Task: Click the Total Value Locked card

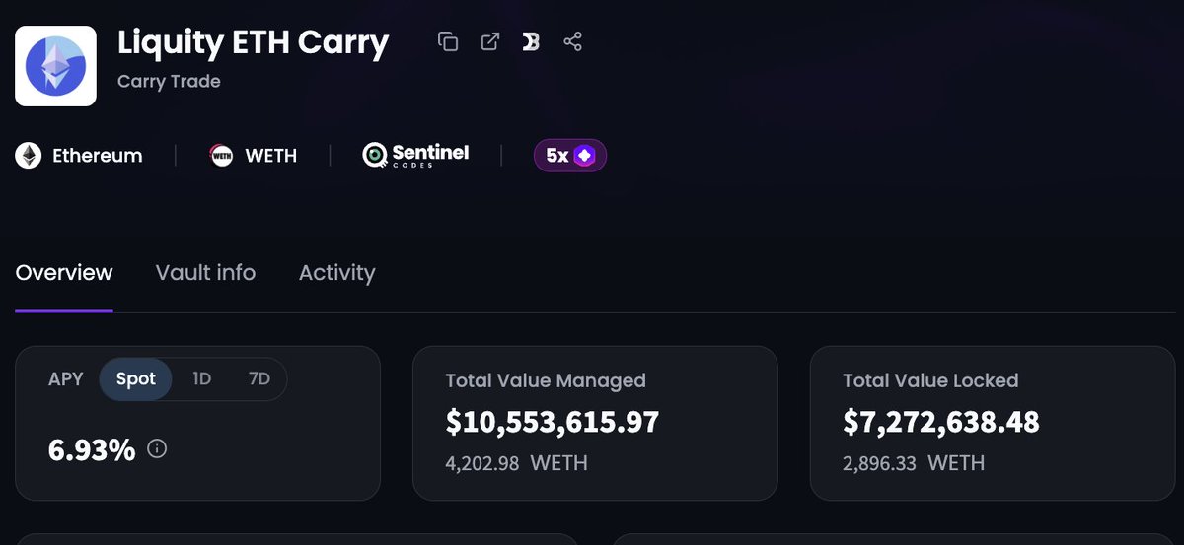Action: [x=993, y=423]
